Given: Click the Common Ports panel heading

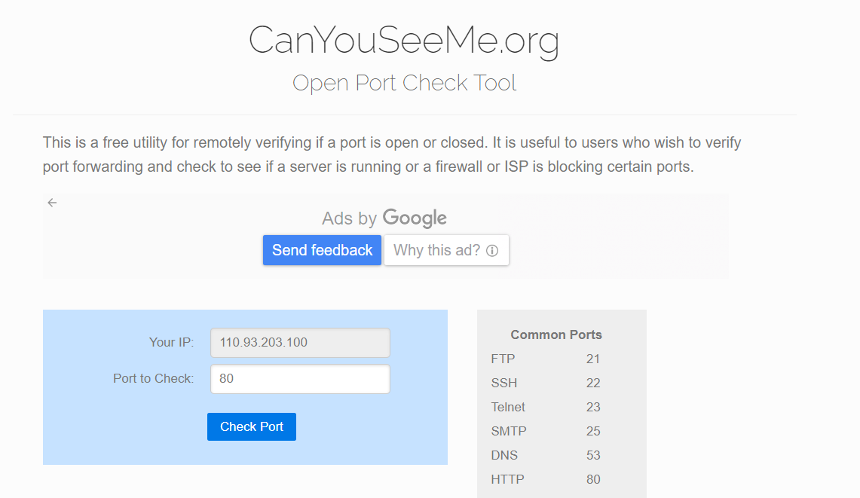Looking at the screenshot, I should (x=556, y=335).
